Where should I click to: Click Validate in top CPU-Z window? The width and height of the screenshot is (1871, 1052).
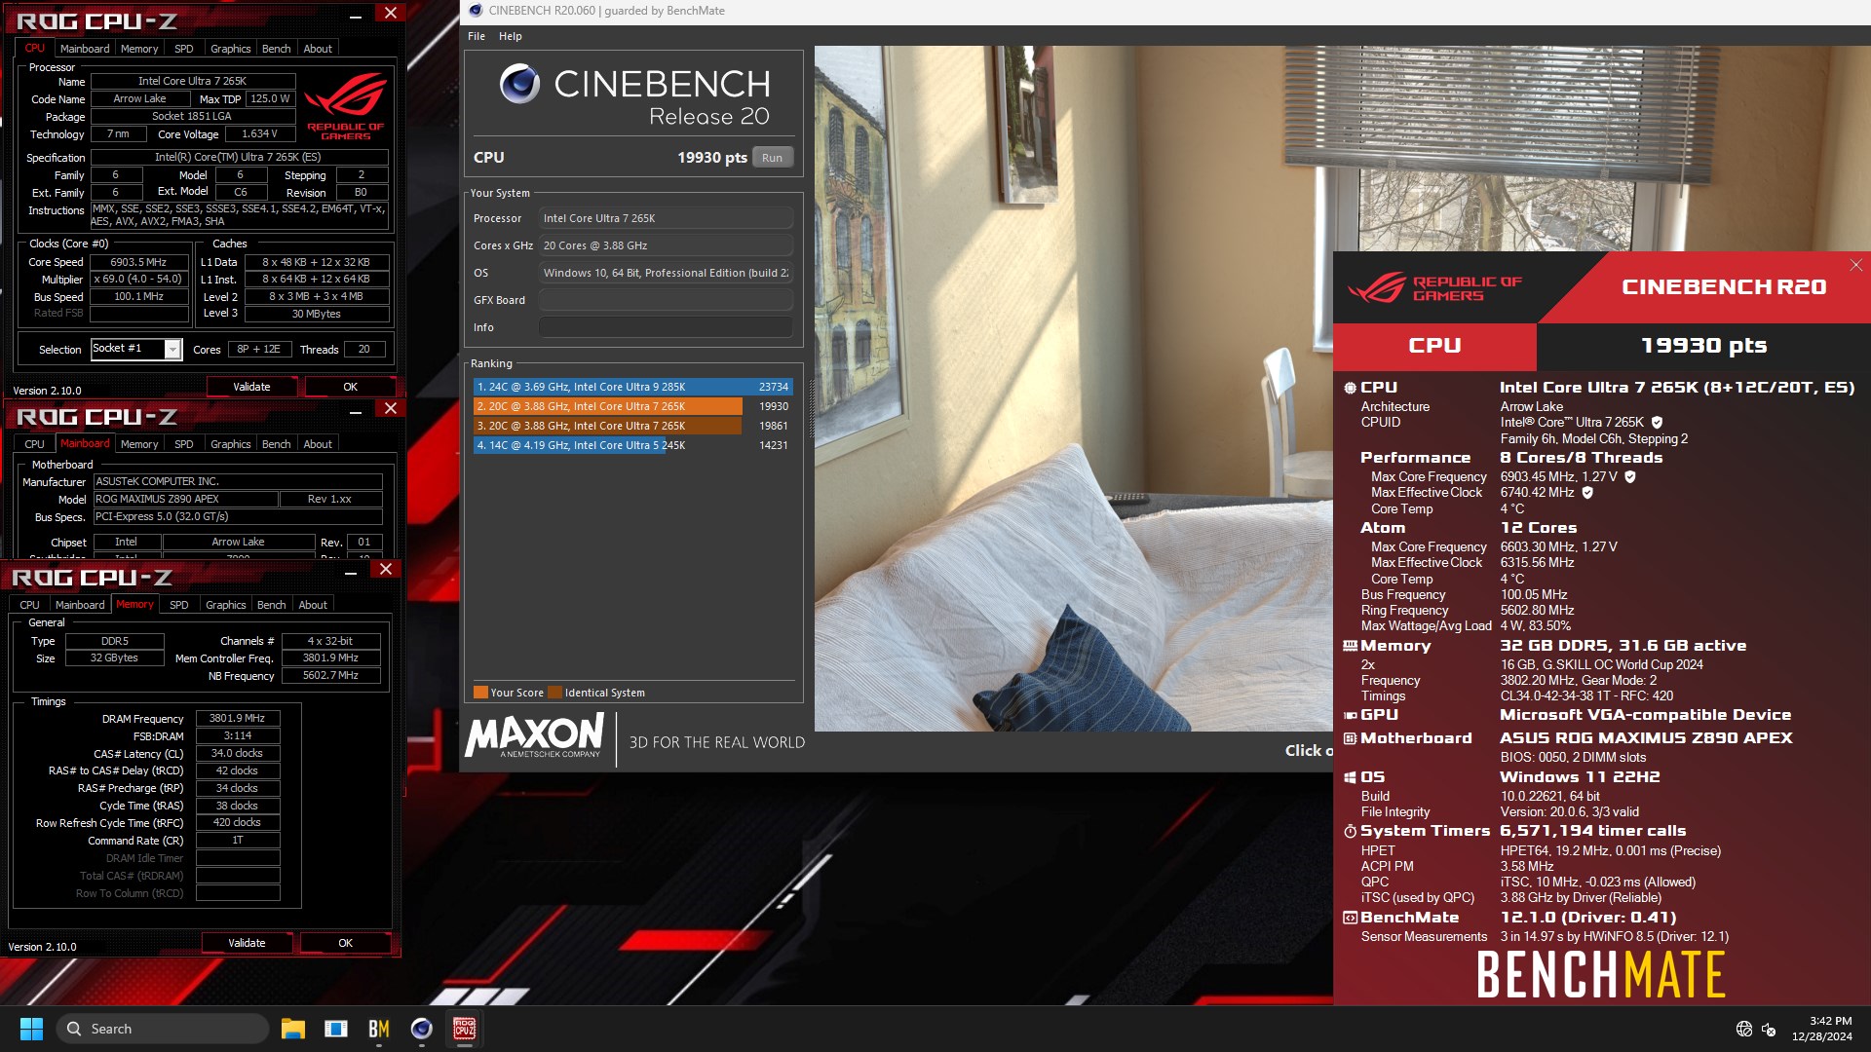(251, 387)
